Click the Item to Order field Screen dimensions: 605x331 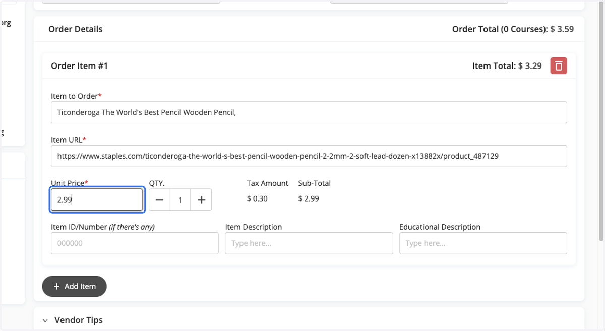[309, 112]
